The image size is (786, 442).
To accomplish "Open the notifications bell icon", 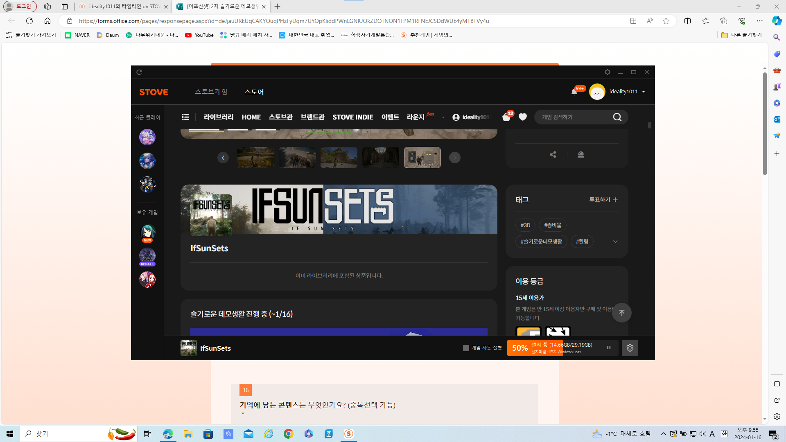I will [574, 92].
